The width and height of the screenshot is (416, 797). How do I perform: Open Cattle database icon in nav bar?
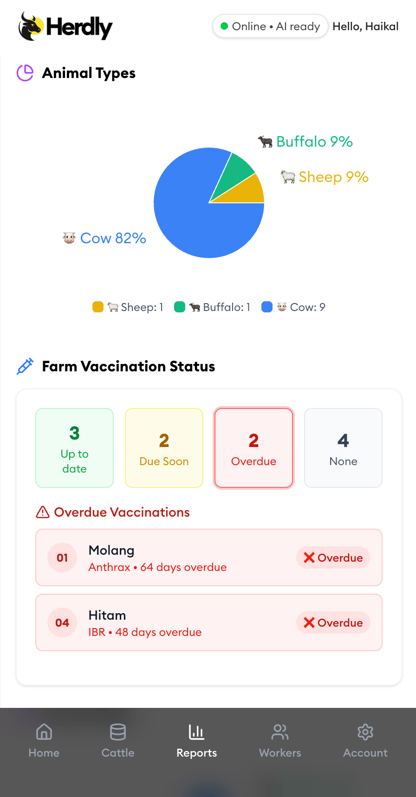118,732
